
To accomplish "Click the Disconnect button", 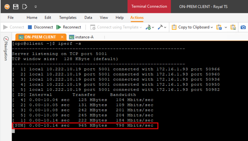I will point(40,27).
